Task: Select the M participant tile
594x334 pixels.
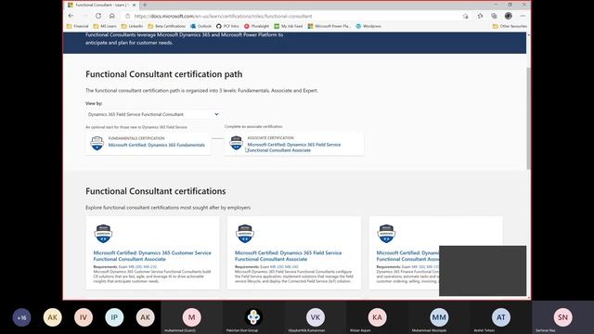Action: coord(192,317)
